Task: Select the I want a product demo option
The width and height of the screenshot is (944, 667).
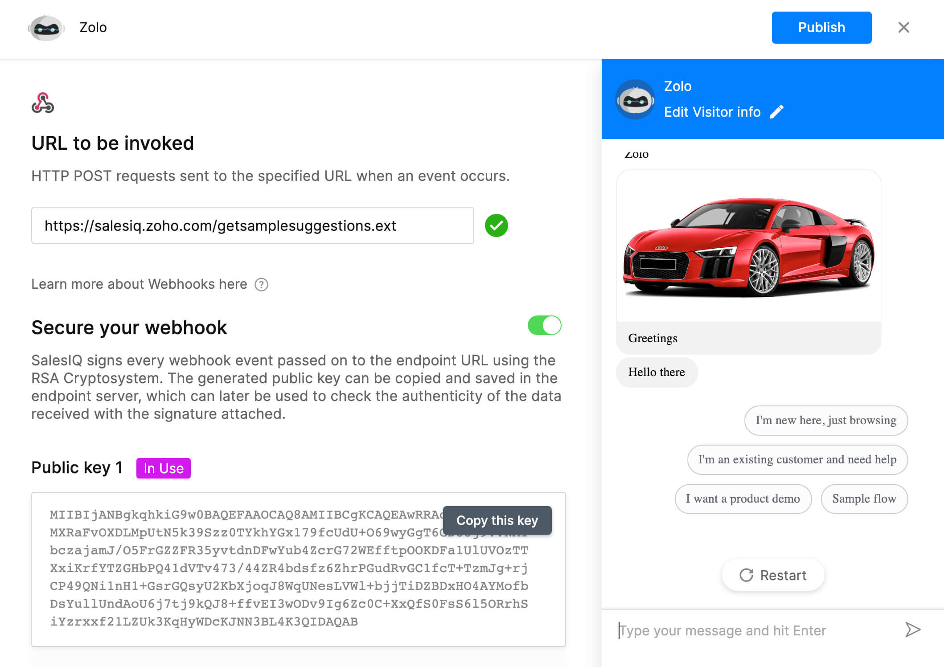Action: click(743, 498)
